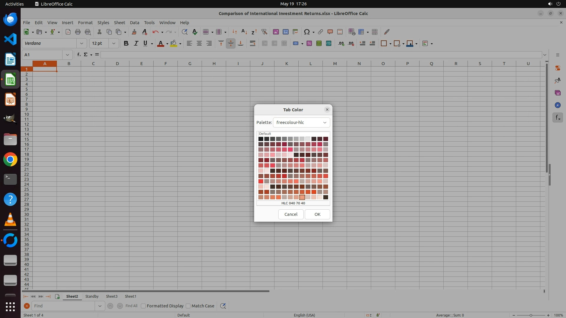Click OK in Tab Color dialog

[317, 214]
